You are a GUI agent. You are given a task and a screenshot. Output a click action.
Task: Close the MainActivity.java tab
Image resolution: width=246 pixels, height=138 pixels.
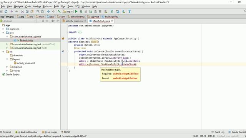112,21
